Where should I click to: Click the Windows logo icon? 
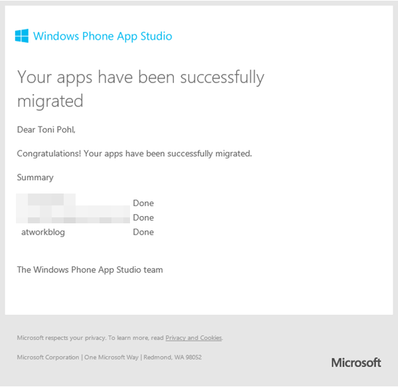21,36
